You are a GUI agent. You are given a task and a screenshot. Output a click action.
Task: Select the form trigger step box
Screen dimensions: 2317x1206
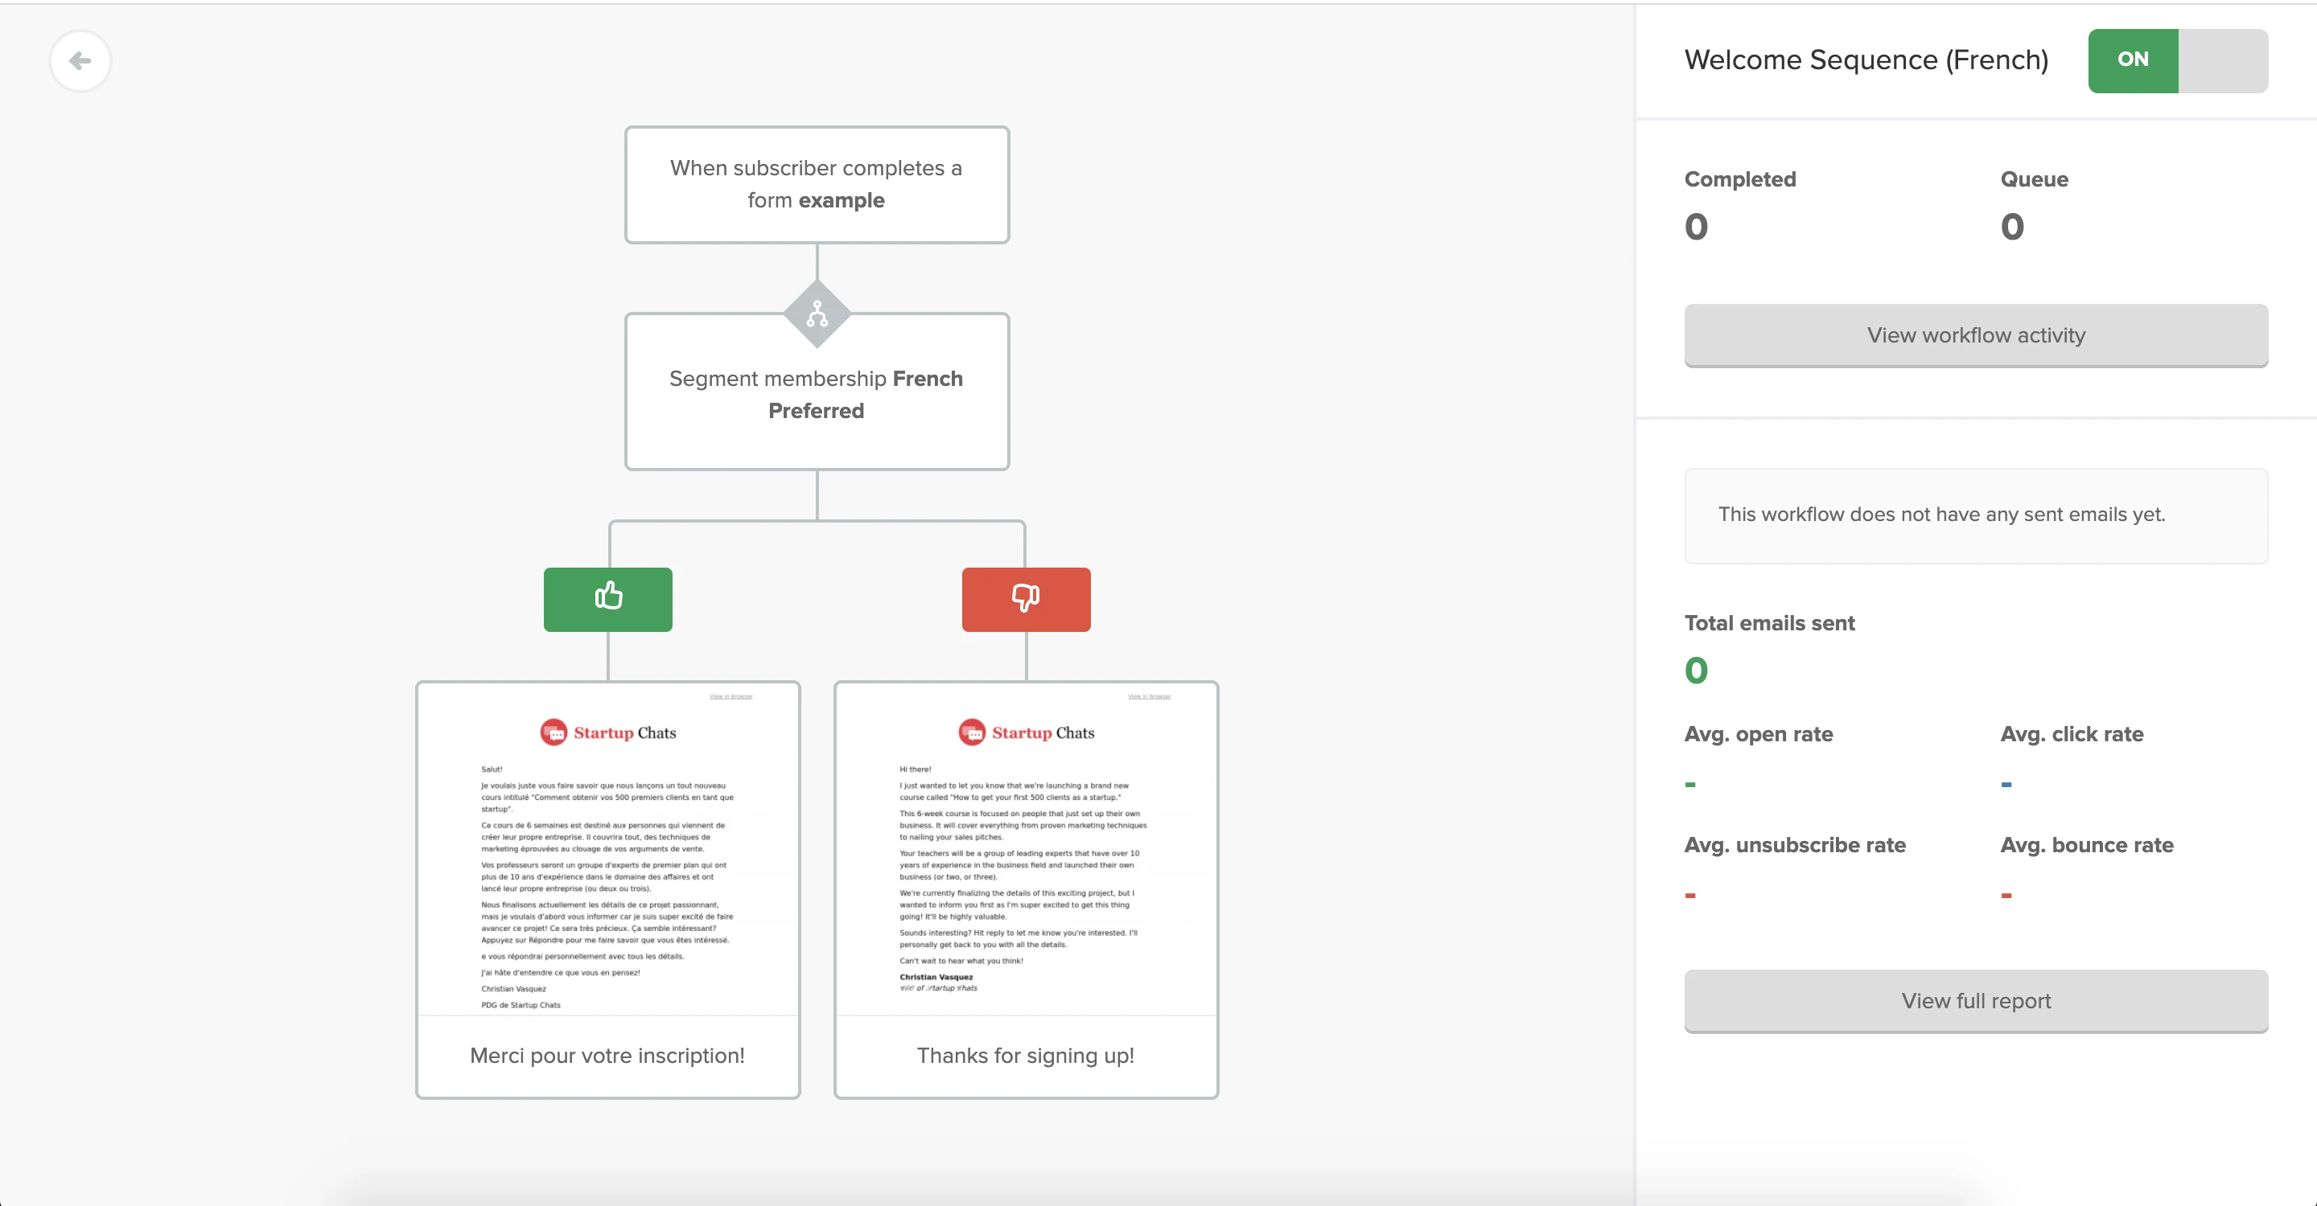pyautogui.click(x=817, y=184)
